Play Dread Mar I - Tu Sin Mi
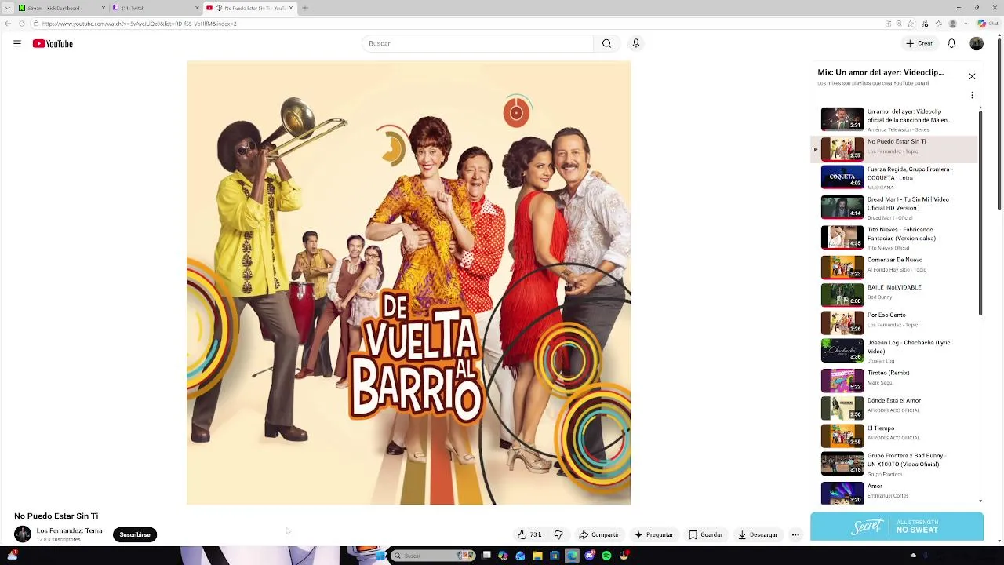Image resolution: width=1004 pixels, height=565 pixels. pos(894,208)
